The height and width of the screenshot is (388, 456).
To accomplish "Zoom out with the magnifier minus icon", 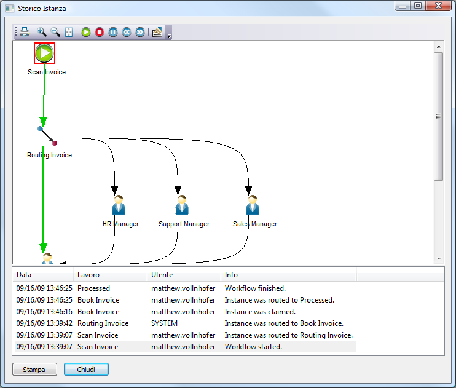I will 55,32.
